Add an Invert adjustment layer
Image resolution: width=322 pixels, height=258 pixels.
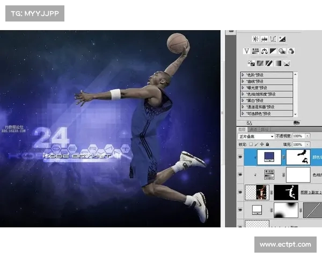[x=251, y=63]
